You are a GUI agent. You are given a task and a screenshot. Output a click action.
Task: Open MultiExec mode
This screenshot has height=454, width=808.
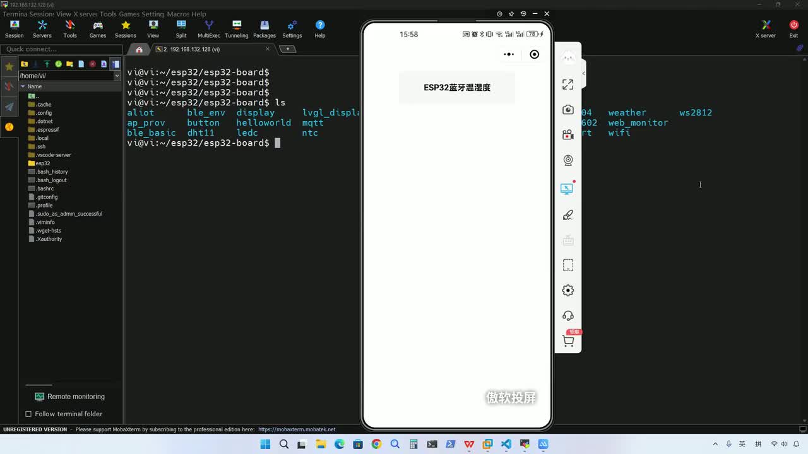[209, 29]
